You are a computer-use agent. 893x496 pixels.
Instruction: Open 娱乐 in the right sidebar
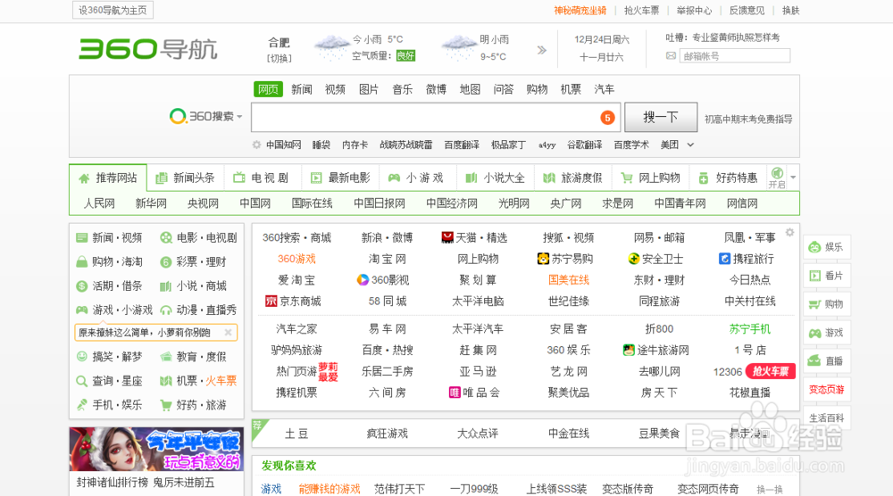point(827,247)
